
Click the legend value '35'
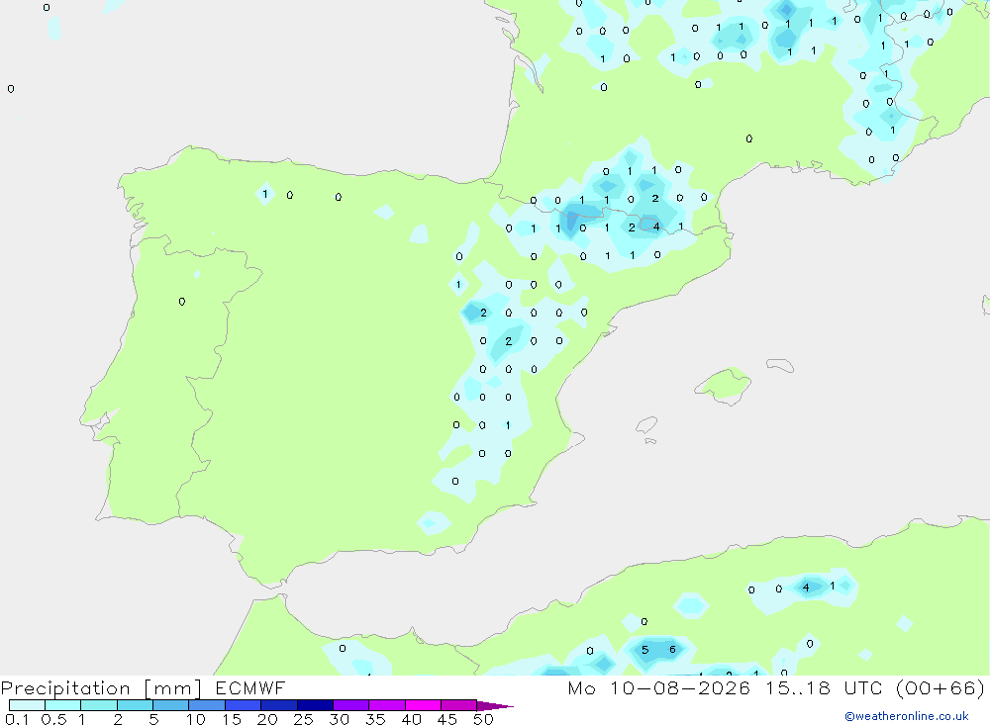pos(375,719)
